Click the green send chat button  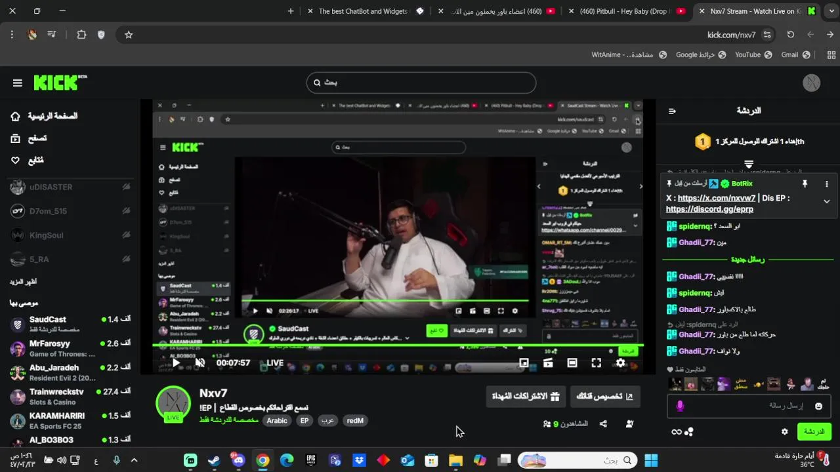coord(814,431)
